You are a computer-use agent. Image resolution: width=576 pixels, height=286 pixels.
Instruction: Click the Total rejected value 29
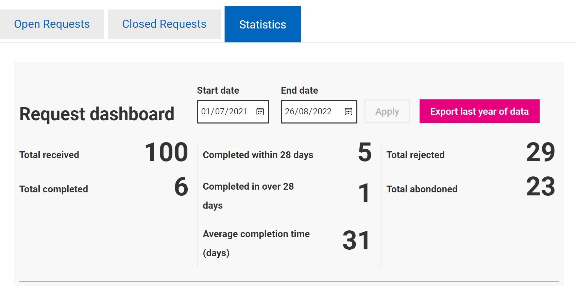pos(541,153)
